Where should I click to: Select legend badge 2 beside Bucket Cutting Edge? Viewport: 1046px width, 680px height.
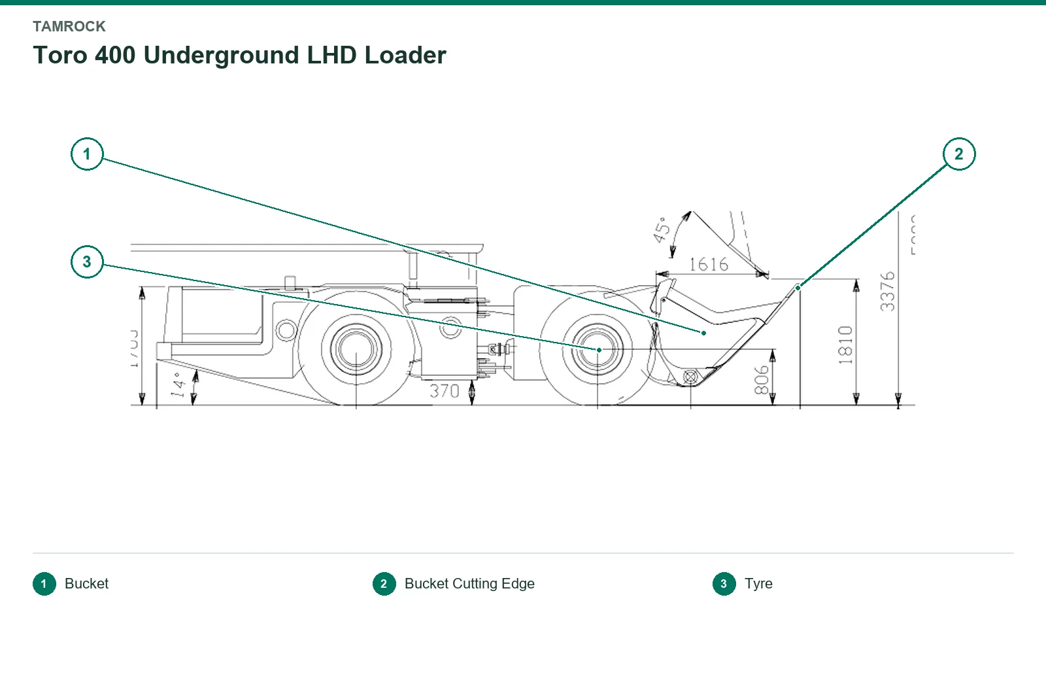pos(384,584)
